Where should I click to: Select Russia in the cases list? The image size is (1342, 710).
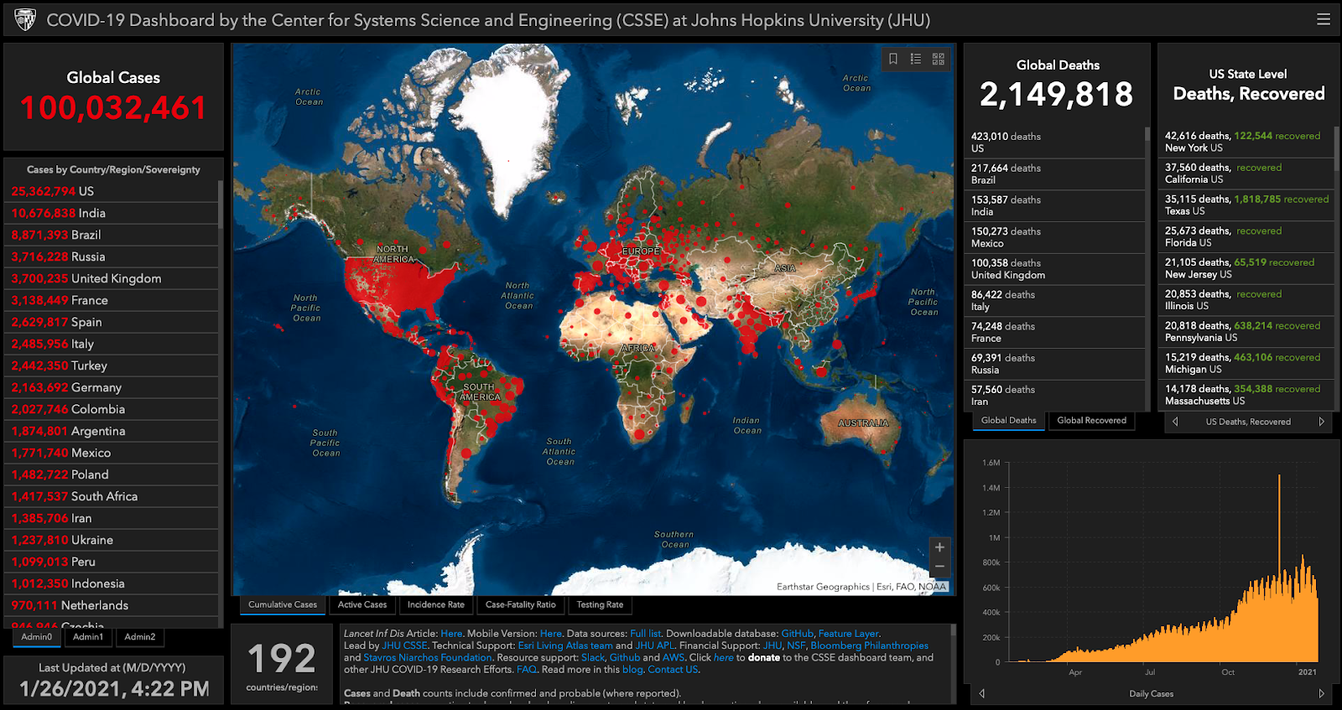pos(112,257)
